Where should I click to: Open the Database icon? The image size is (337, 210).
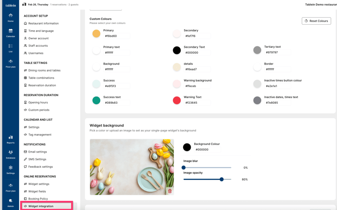[11, 154]
